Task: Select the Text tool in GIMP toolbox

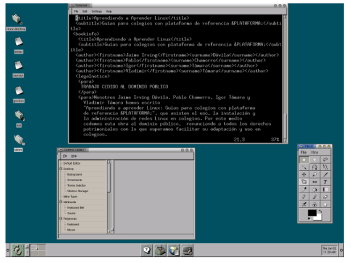Action: coord(325,182)
